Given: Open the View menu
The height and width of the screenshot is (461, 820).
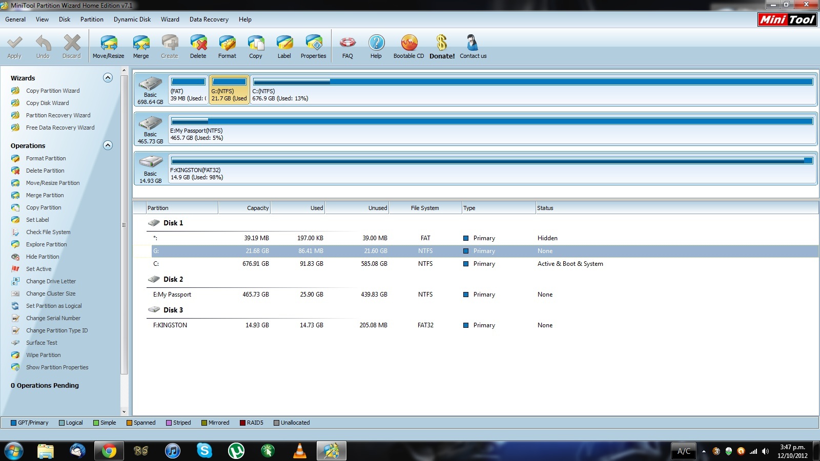Looking at the screenshot, I should [42, 19].
